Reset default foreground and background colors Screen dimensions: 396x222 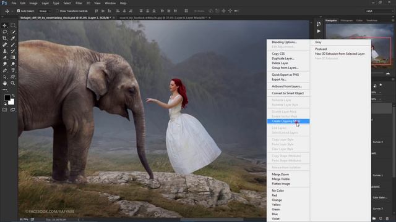[5, 104]
